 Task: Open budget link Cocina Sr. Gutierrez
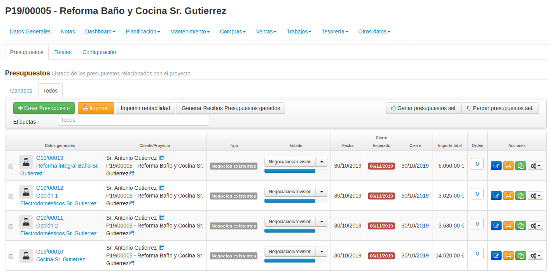tap(61, 259)
